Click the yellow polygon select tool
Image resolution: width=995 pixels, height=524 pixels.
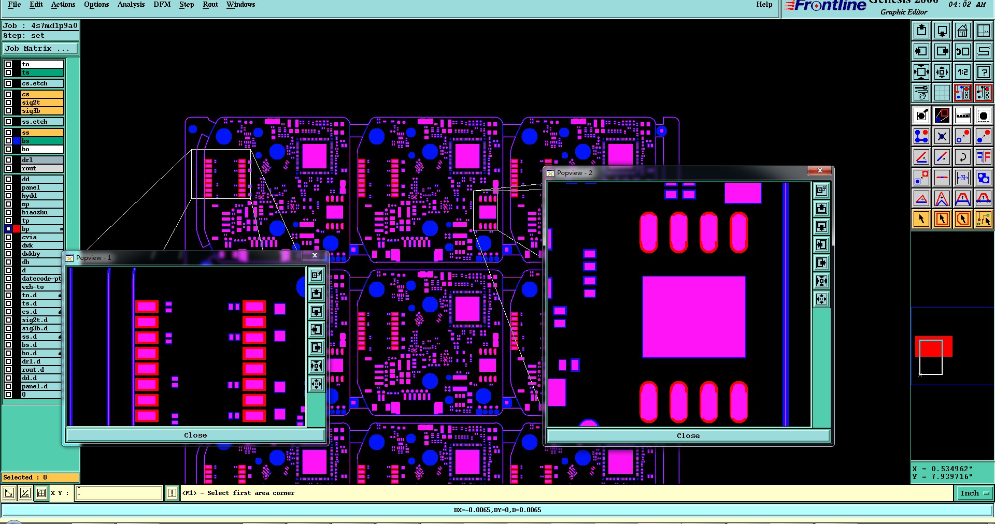(x=963, y=219)
